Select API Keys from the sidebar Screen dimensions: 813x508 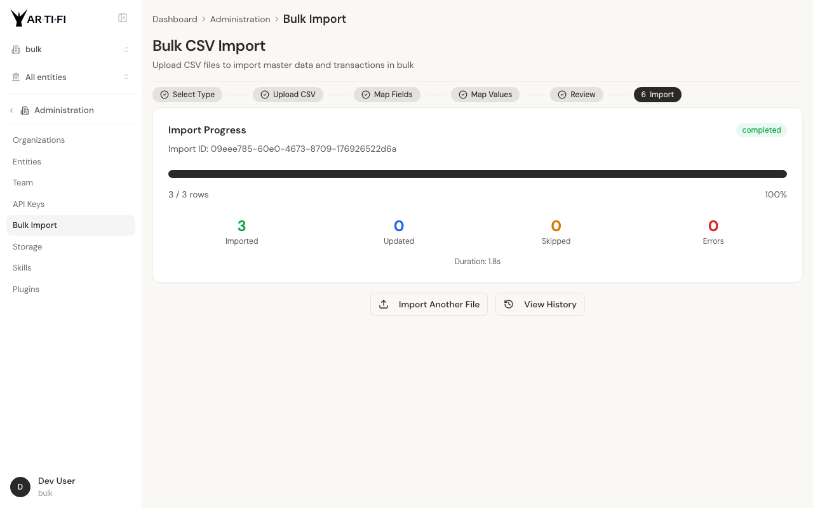pyautogui.click(x=29, y=204)
